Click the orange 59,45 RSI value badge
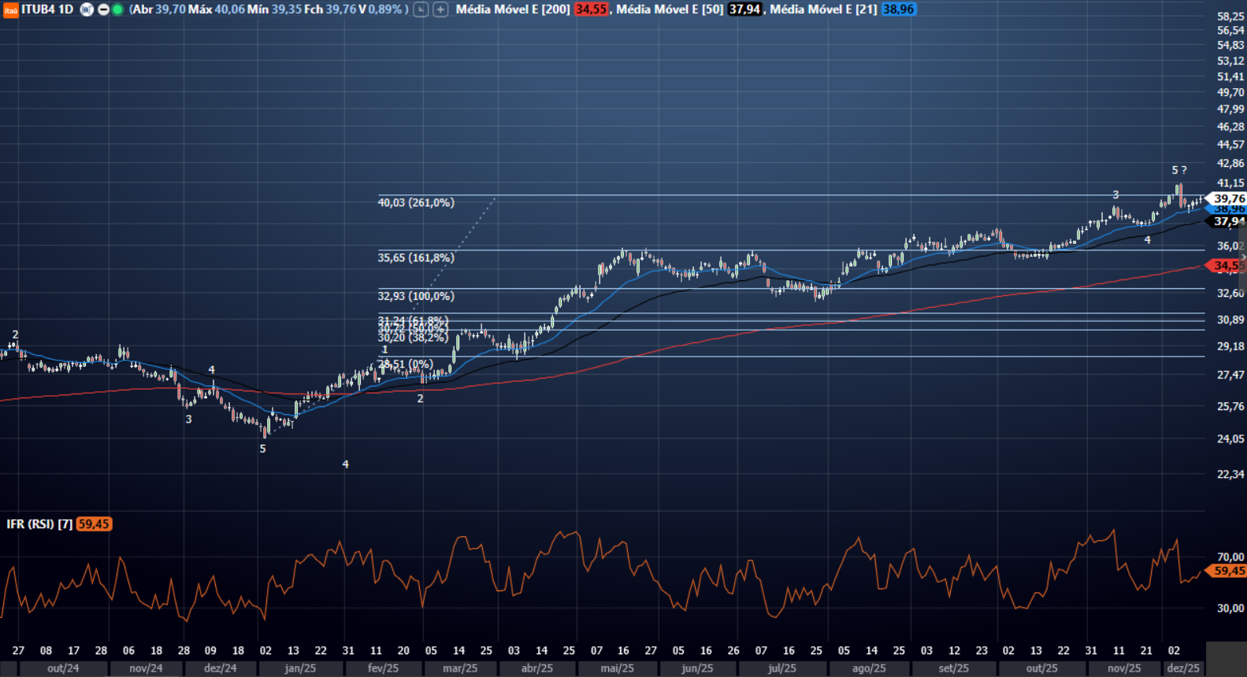This screenshot has height=677, width=1247. coord(94,524)
